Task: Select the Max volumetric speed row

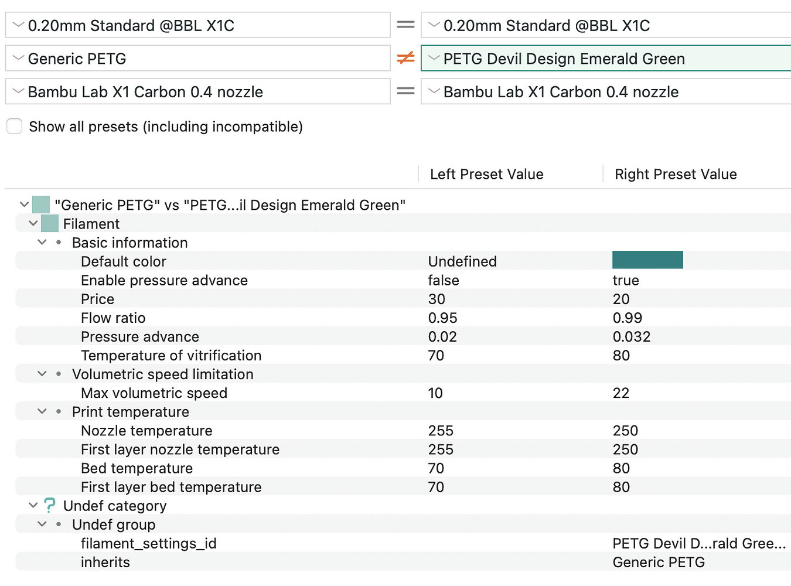Action: pyautogui.click(x=403, y=393)
